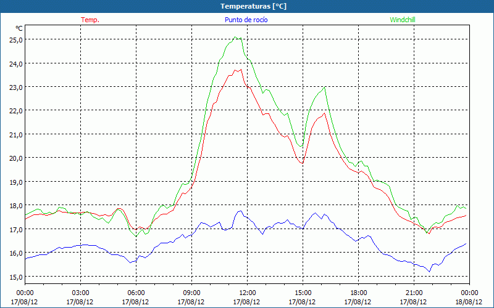Click the '06:00' time axis label
The image size is (494, 308).
[x=136, y=293]
